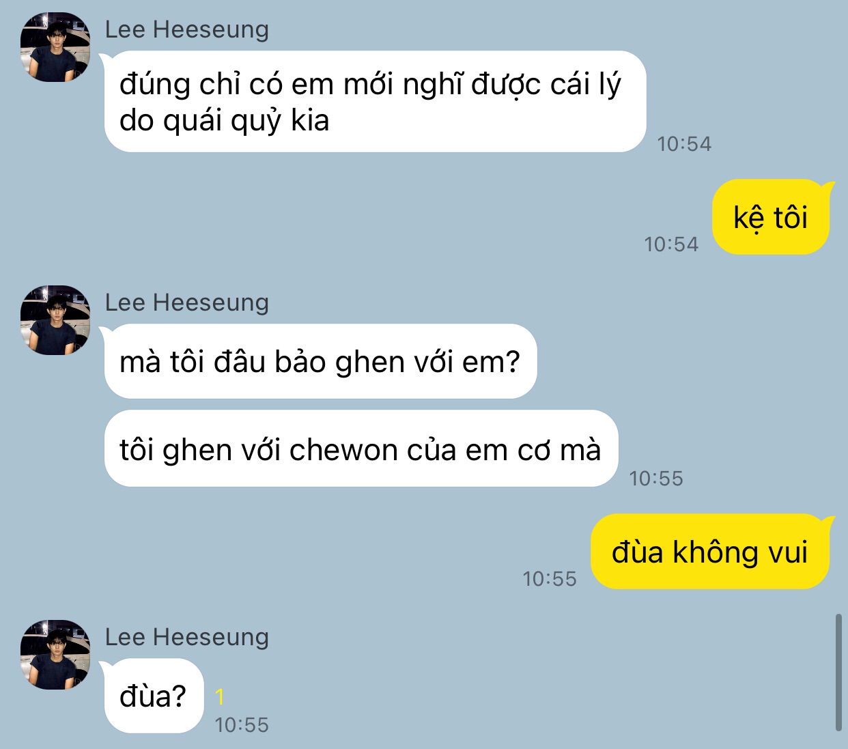The width and height of the screenshot is (848, 749).
Task: Click Lee Heeseung name above "mà tôi đâu"
Action: point(186,302)
